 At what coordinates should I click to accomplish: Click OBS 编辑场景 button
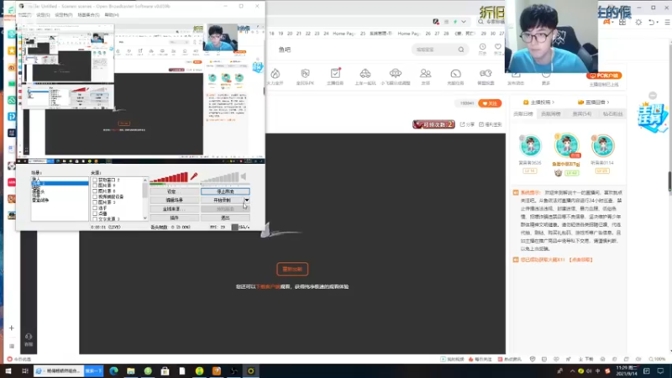point(174,200)
